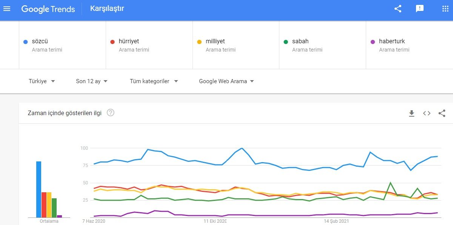Open the help icon beside chart title
453x225 pixels.
111,113
